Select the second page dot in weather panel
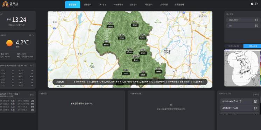Viewport: 261px width, 130px height. pyautogui.click(x=33, y=35)
